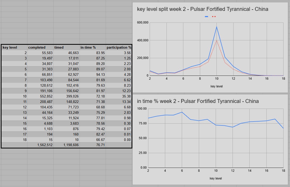This screenshot has height=187, width=290.
Task: Select the in-time cell showing 94.13
Action: pos(93,74)
